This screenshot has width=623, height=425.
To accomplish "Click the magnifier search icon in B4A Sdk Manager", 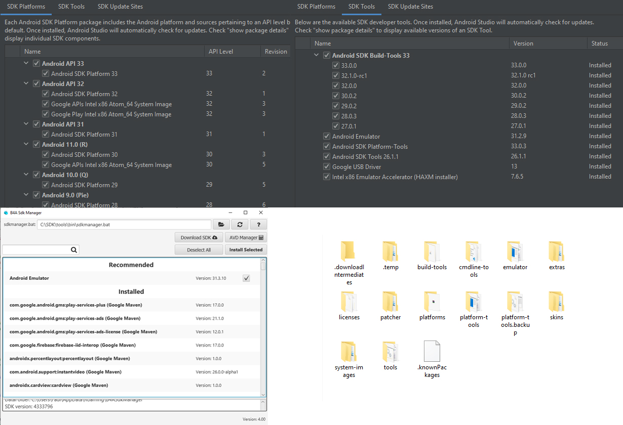I will pyautogui.click(x=74, y=249).
